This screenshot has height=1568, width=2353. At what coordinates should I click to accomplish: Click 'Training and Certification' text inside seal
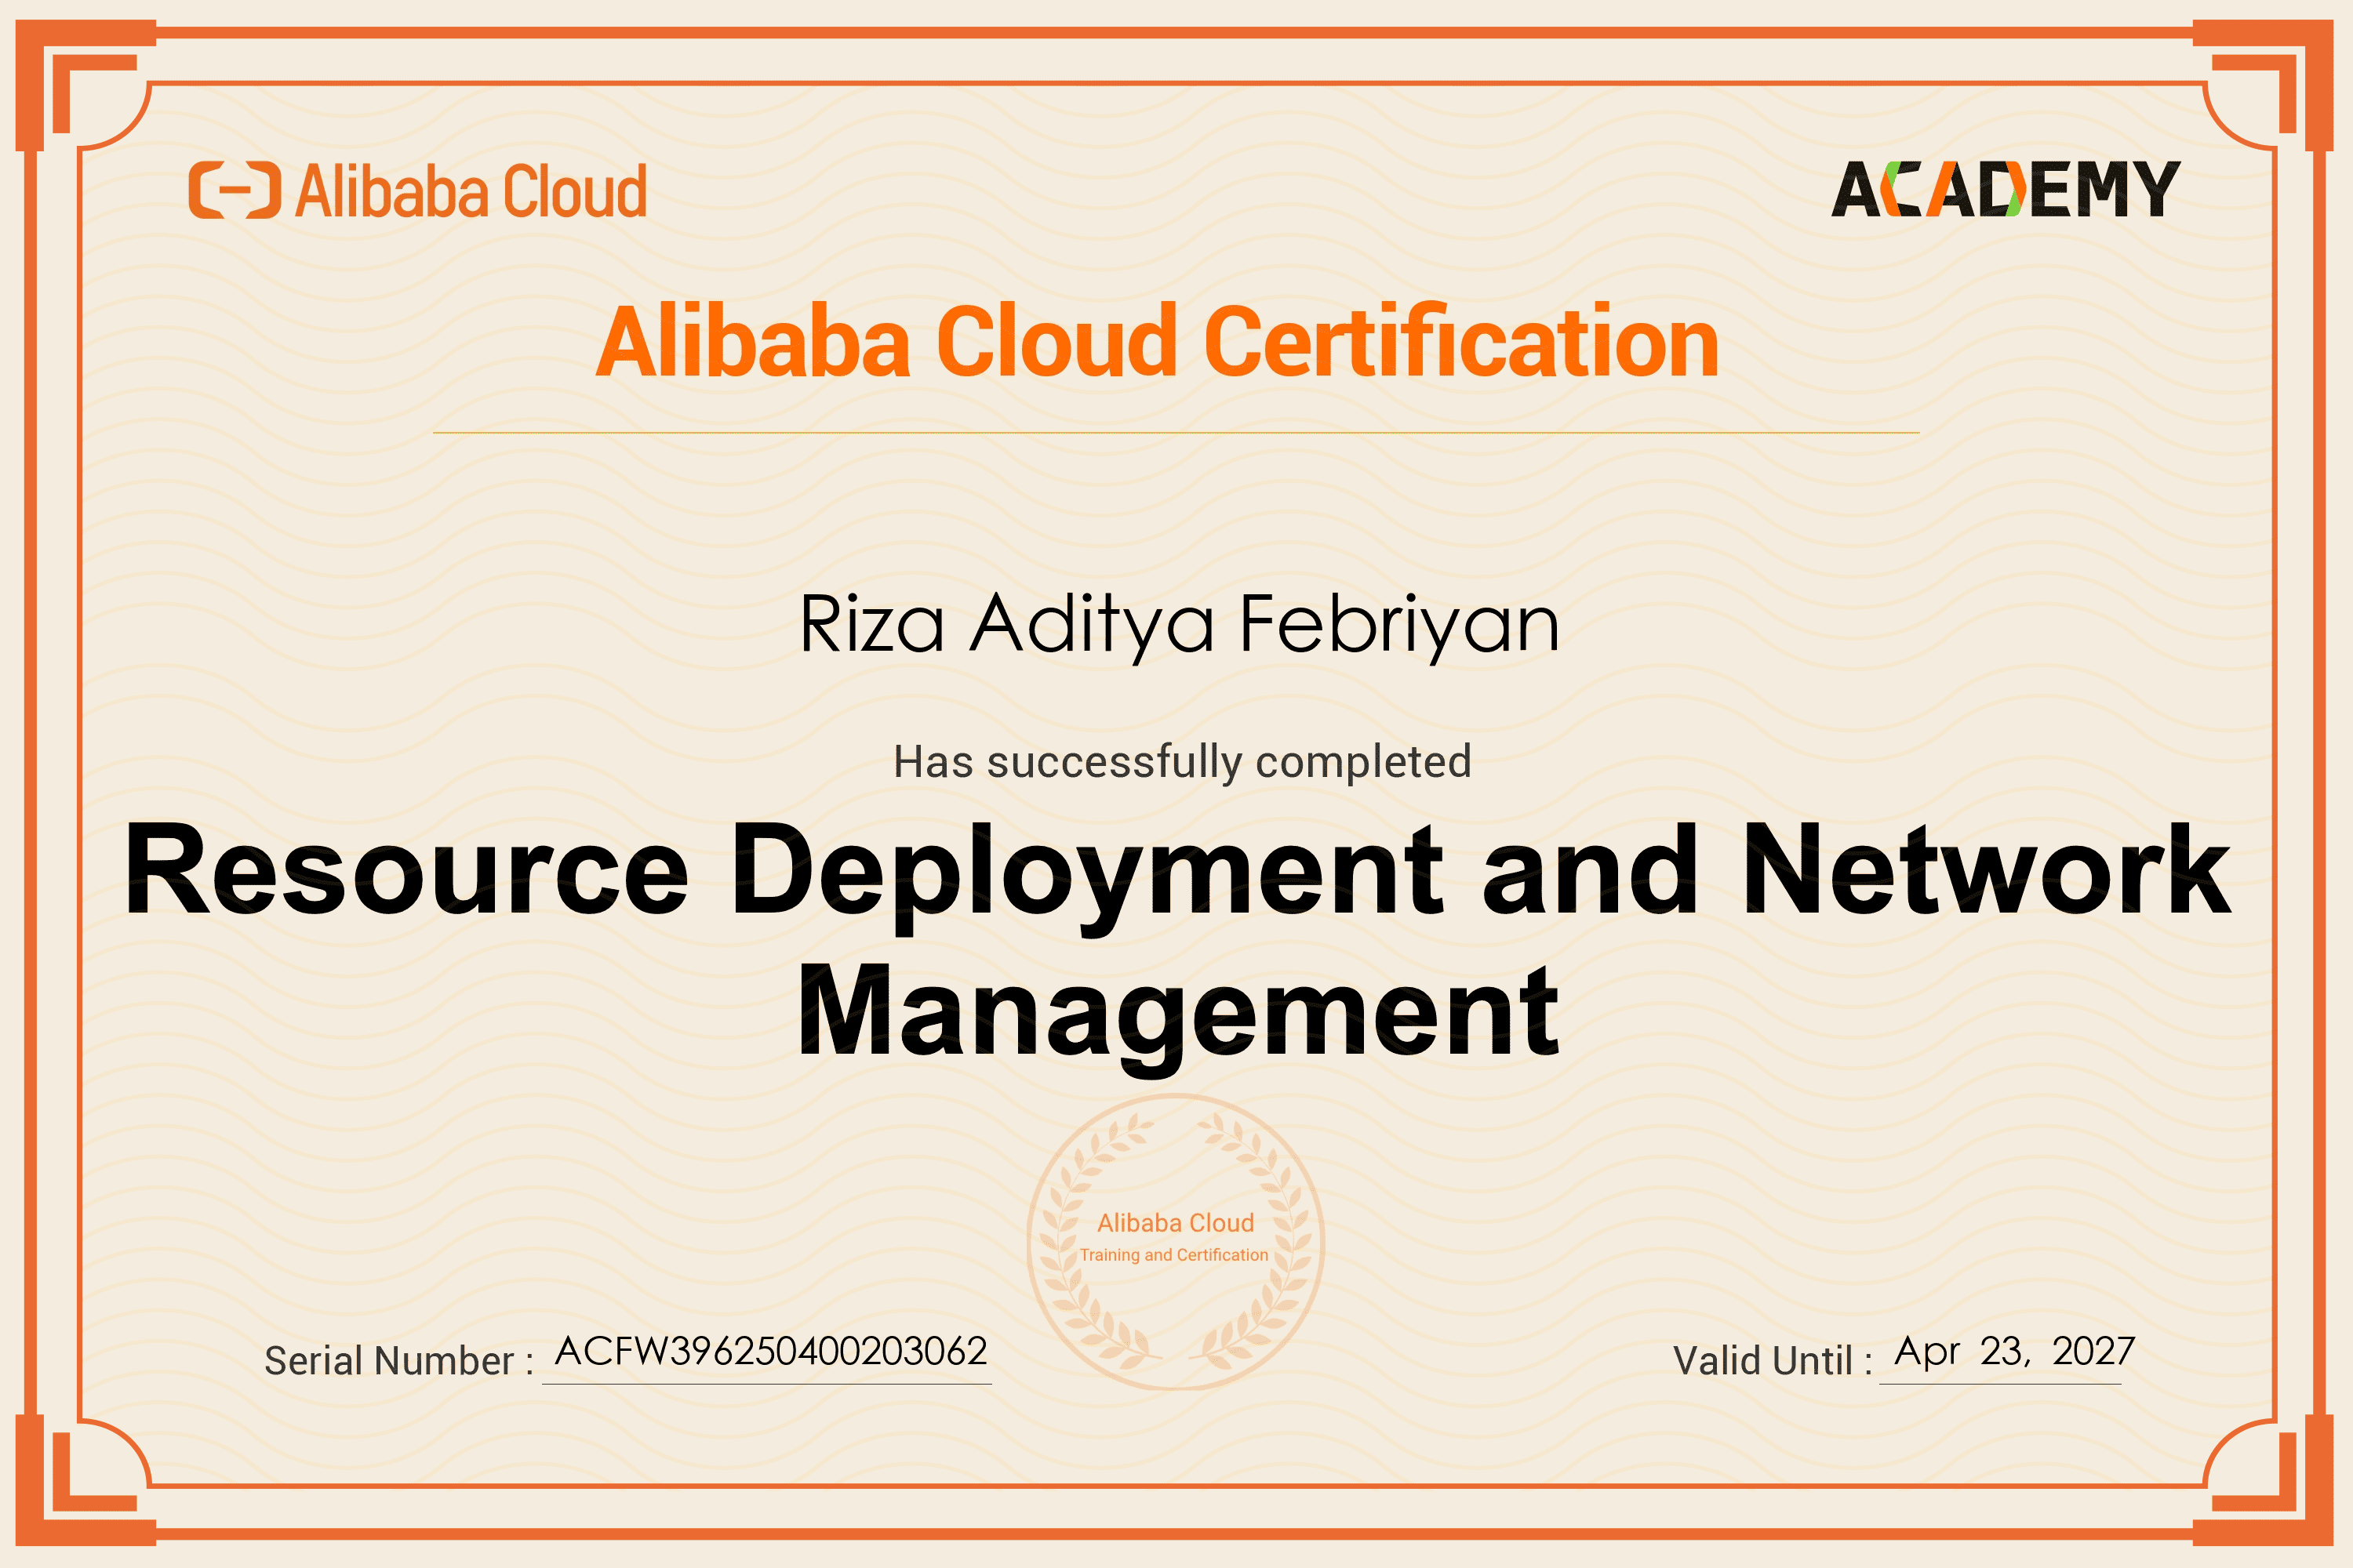click(x=1173, y=1255)
